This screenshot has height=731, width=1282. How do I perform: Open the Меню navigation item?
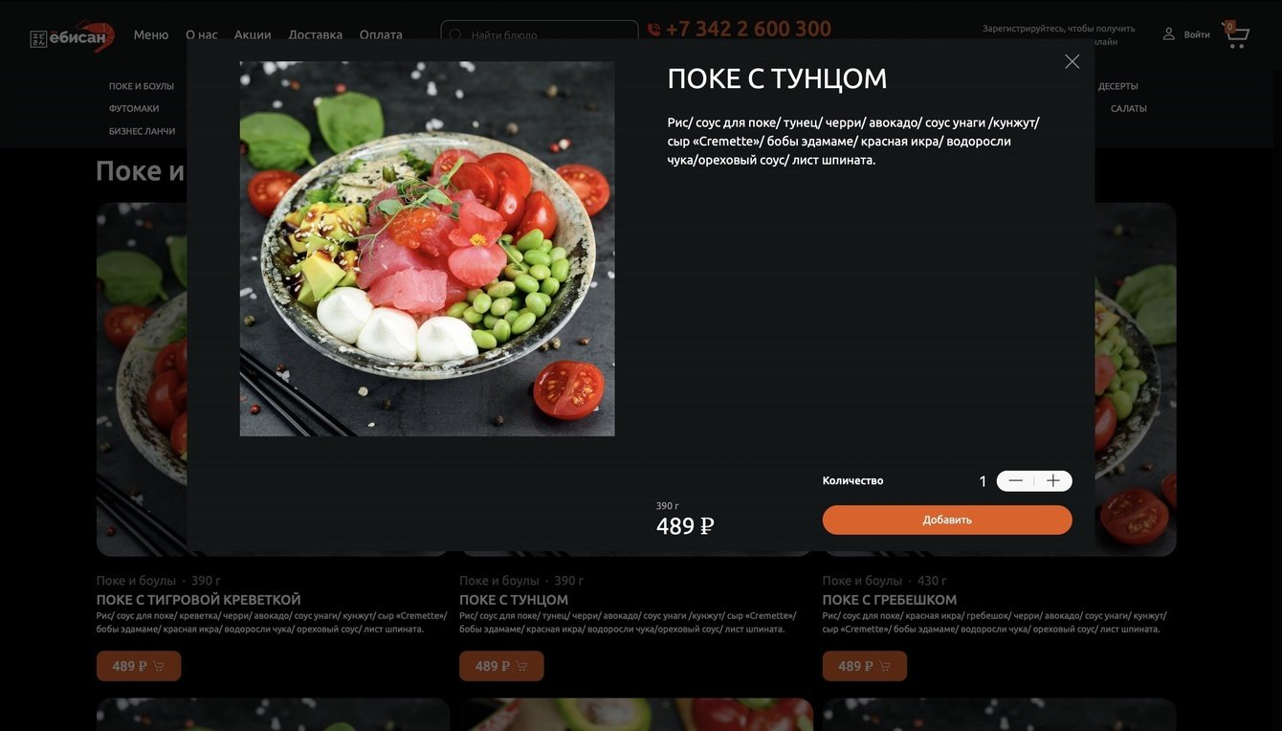(x=151, y=34)
